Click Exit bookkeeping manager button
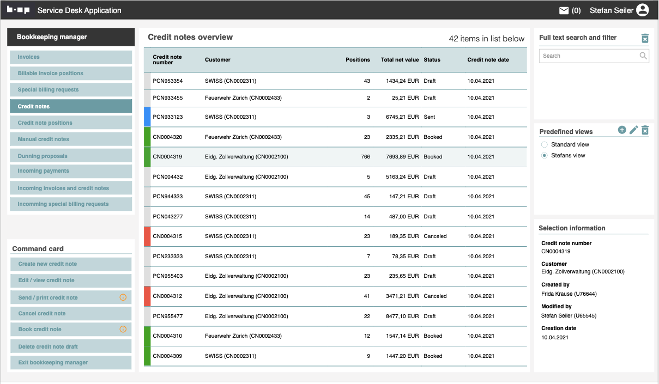 tap(71, 362)
